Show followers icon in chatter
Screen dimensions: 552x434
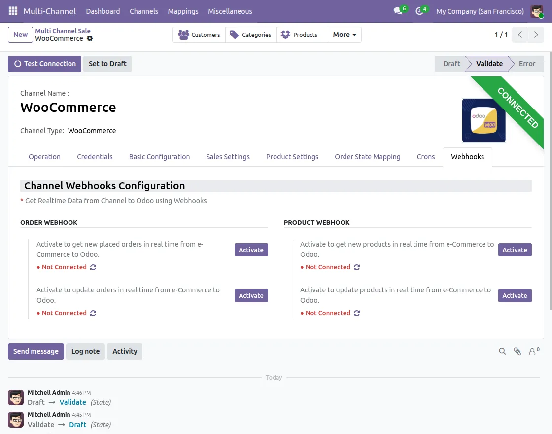point(534,351)
